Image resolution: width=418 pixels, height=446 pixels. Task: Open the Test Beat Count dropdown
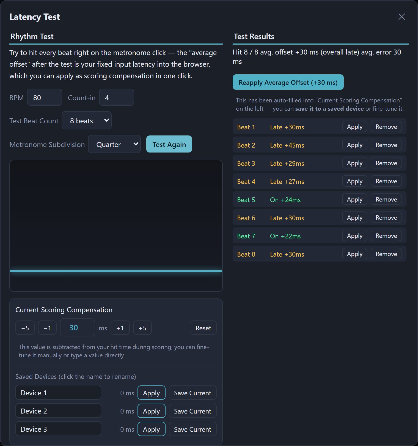87,120
